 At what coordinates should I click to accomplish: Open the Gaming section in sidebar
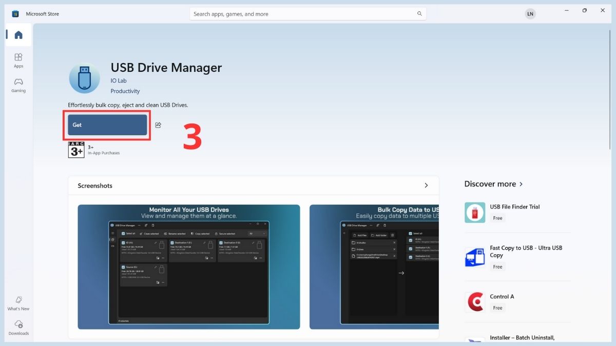pos(18,85)
